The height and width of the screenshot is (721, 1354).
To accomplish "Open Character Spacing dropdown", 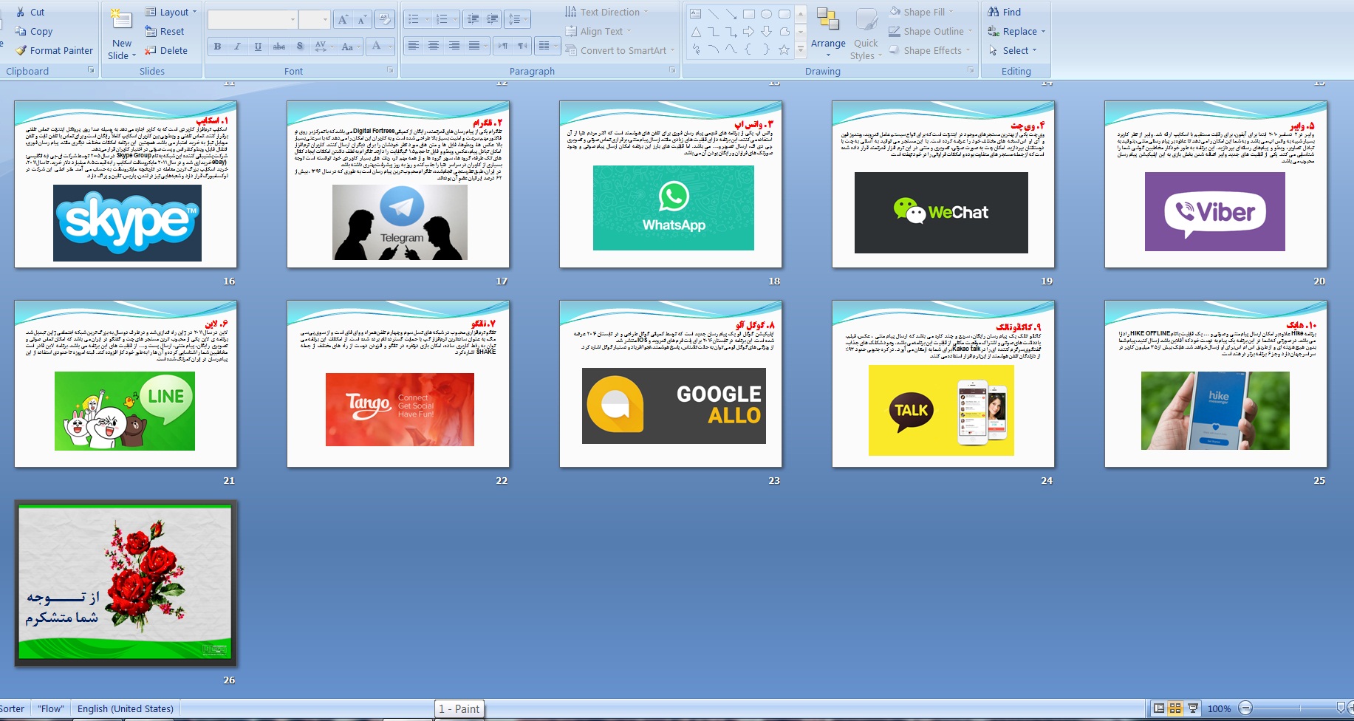I will pos(323,46).
